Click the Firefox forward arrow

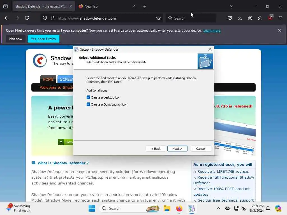[x=17, y=18]
